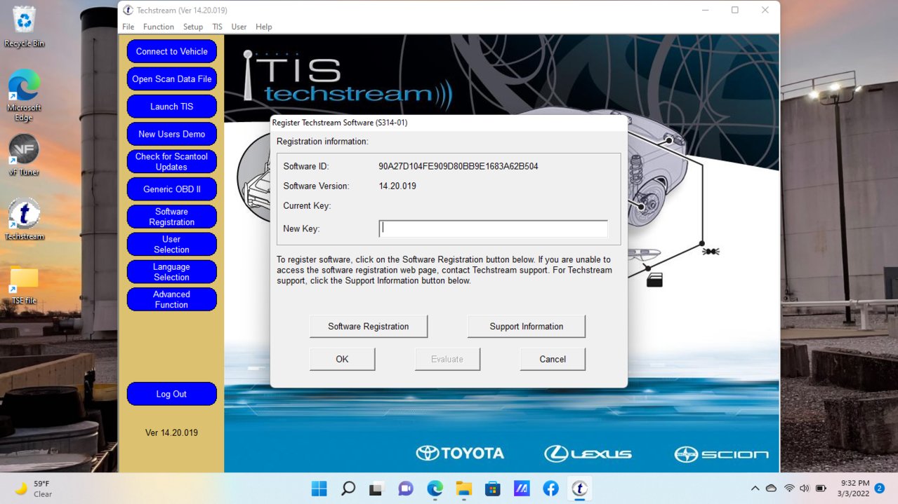Viewport: 898px width, 504px height.
Task: Open the Chat app on the taskbar
Action: pos(406,489)
